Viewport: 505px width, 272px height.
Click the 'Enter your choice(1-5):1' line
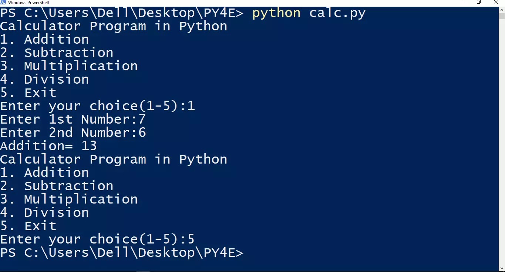(97, 106)
